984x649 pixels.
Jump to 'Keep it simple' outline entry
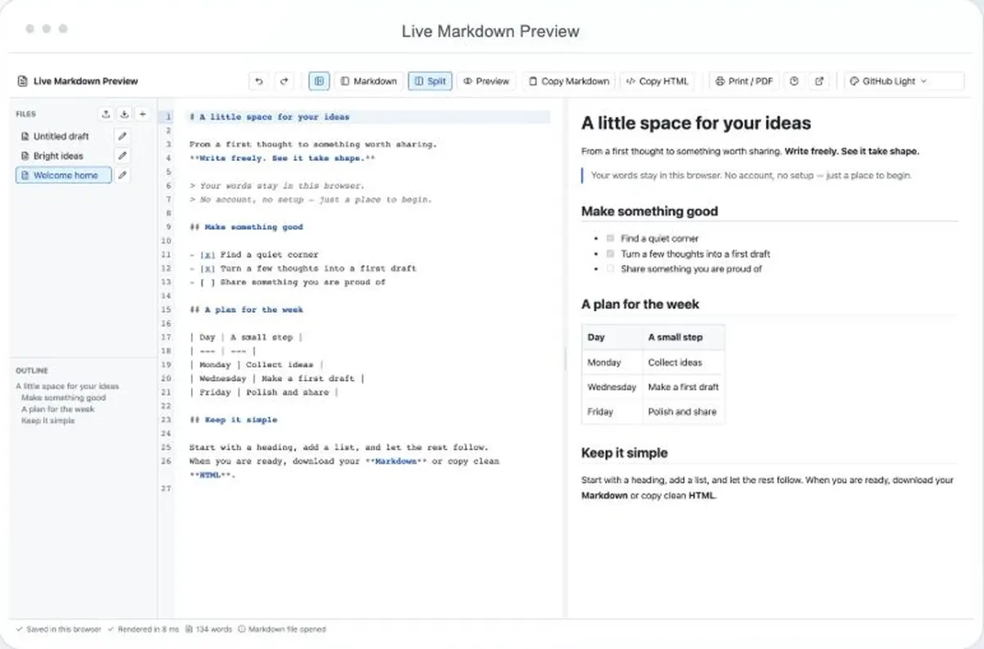(x=48, y=420)
